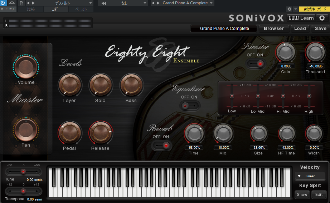
Task: Click the Reverb Mix knob
Action: click(x=223, y=133)
